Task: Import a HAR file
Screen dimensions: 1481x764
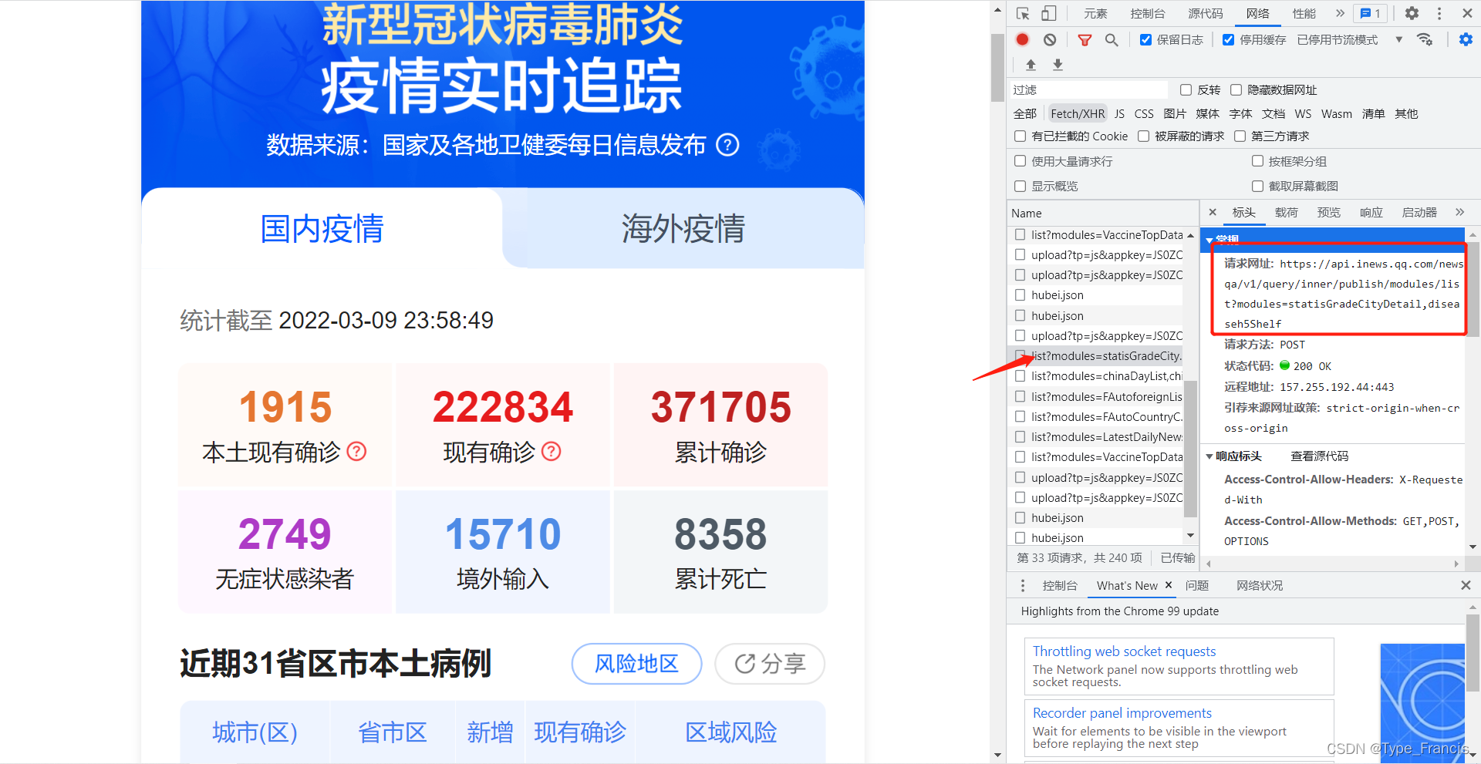Action: pyautogui.click(x=1031, y=65)
